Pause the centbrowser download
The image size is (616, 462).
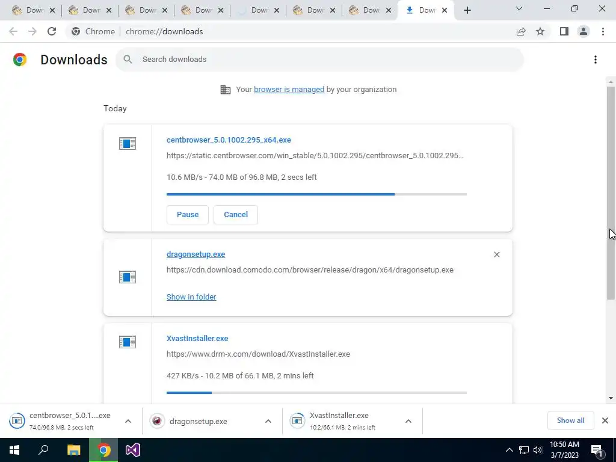click(x=188, y=215)
